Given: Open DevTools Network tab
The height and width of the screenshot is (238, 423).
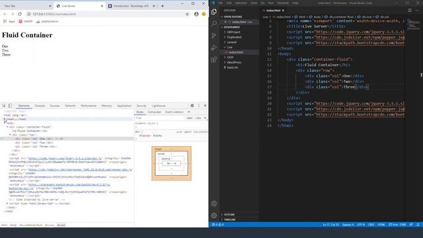Looking at the screenshot, I should pyautogui.click(x=70, y=106).
